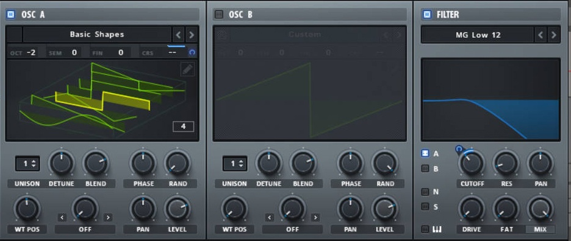The image size is (571, 241).
Task: Click the OSC A Rand knob
Action: pos(178,163)
